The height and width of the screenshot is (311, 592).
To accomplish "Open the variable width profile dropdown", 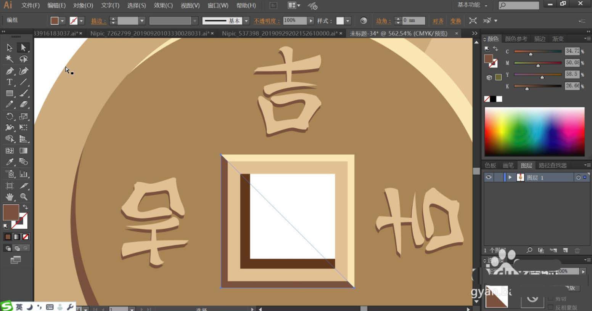I will point(195,21).
